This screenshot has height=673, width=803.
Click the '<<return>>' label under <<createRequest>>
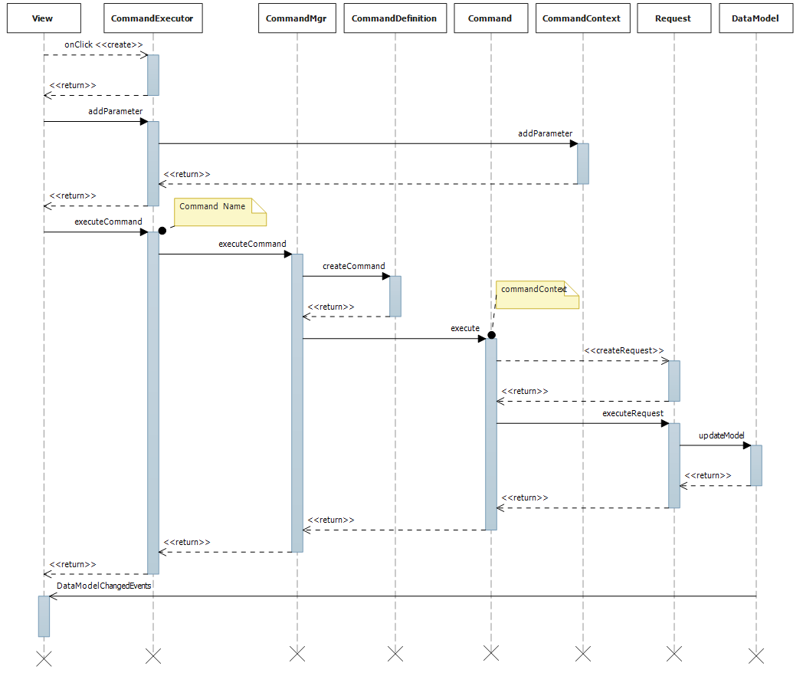pos(524,391)
